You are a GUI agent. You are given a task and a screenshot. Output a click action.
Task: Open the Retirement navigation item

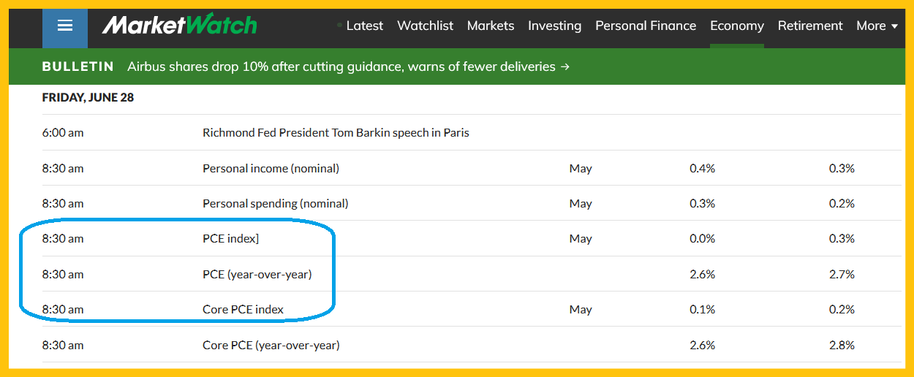pyautogui.click(x=809, y=26)
